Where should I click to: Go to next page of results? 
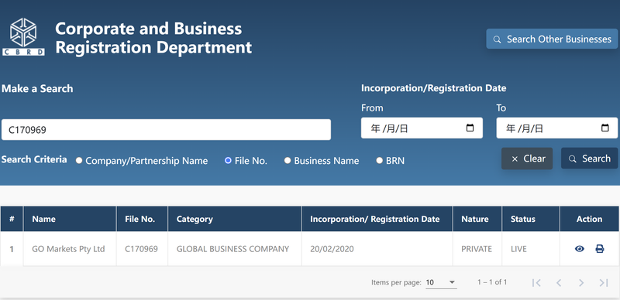(580, 283)
